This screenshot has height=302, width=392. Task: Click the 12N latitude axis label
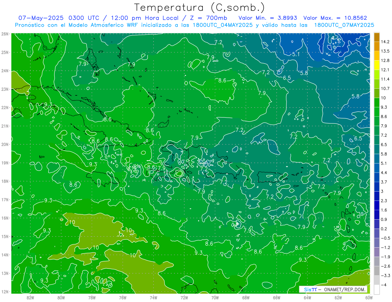[5, 292]
